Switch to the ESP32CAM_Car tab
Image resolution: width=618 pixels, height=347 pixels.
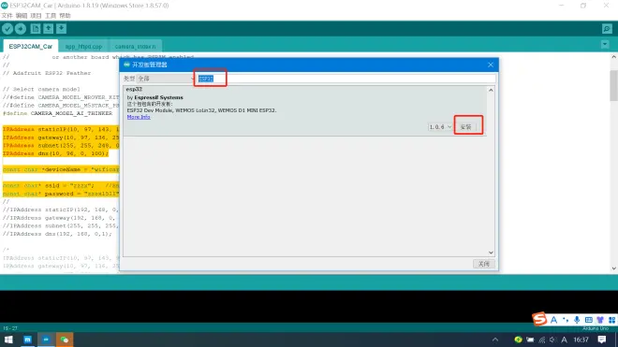30,46
